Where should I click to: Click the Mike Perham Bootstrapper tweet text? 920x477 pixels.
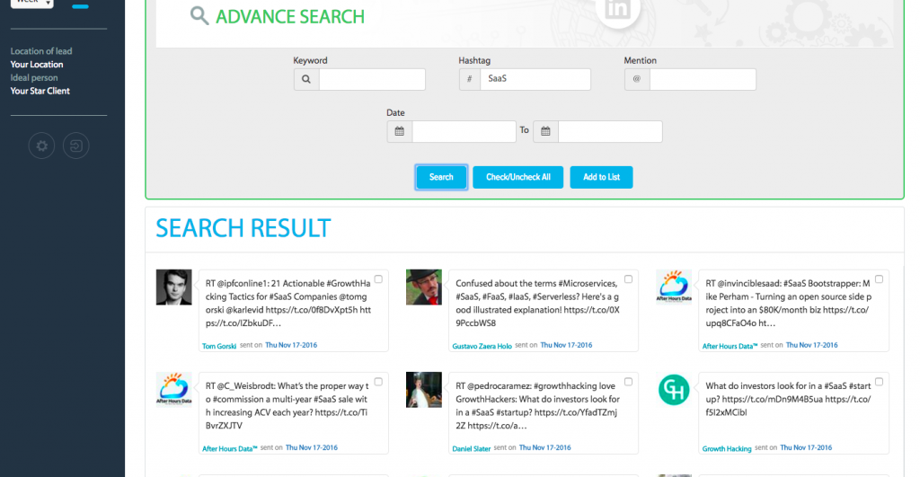click(x=789, y=304)
